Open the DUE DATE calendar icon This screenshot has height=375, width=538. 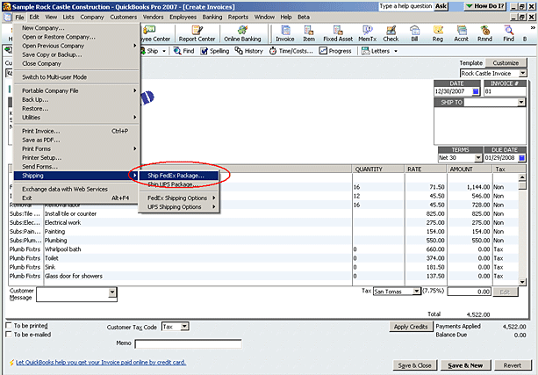521,158
